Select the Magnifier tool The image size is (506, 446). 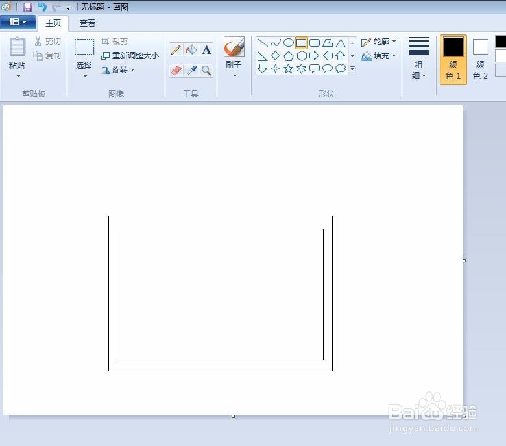206,70
